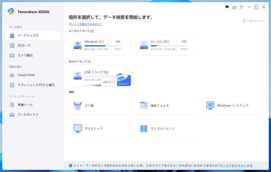This screenshot has width=271, height=172.
Task: Click the crashed PC icon in the sidebar
Action: pyautogui.click(x=12, y=85)
